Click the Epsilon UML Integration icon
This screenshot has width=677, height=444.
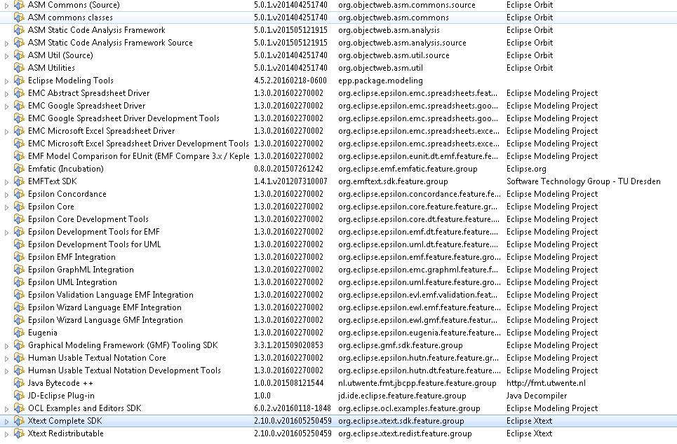click(19, 282)
